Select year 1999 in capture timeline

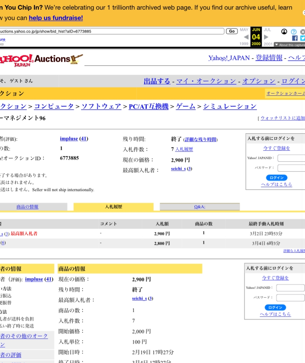(x=244, y=44)
